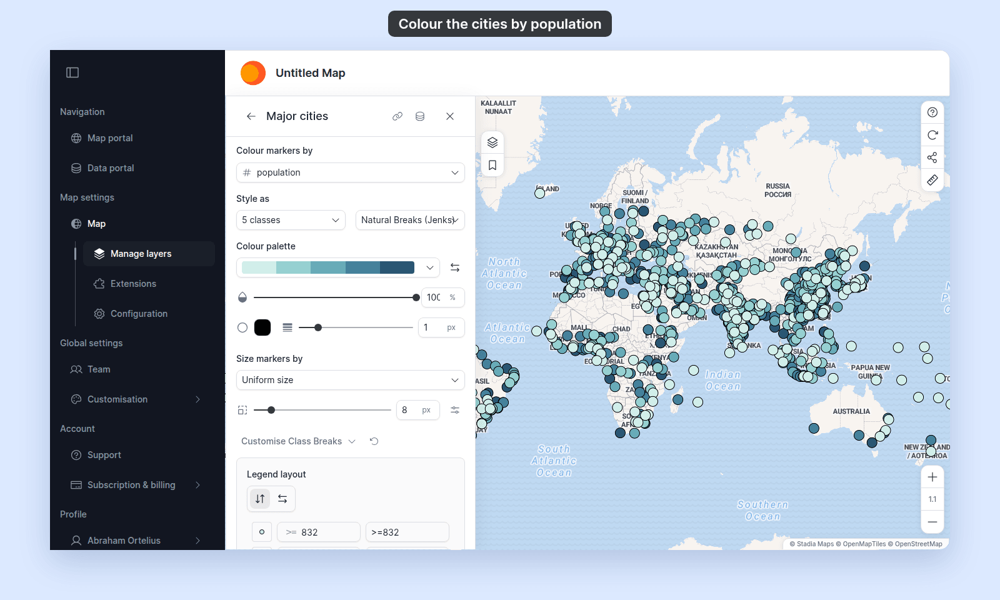
Task: Close the Major cities panel
Action: pyautogui.click(x=450, y=116)
